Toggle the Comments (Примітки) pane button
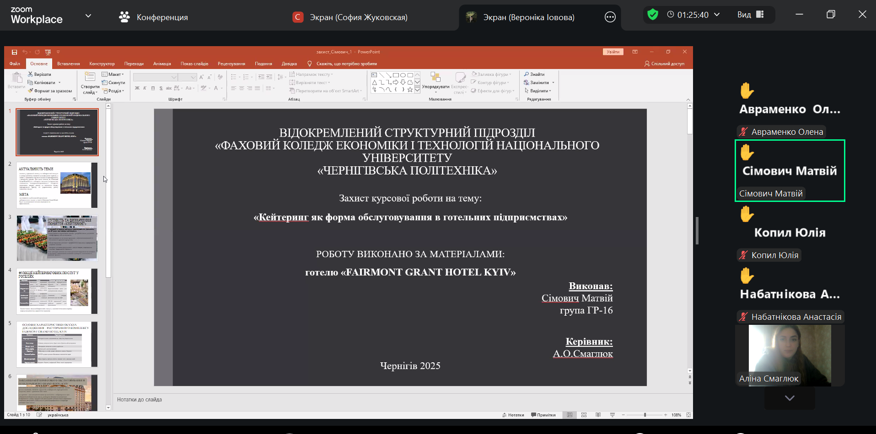This screenshot has height=434, width=876. [x=543, y=415]
